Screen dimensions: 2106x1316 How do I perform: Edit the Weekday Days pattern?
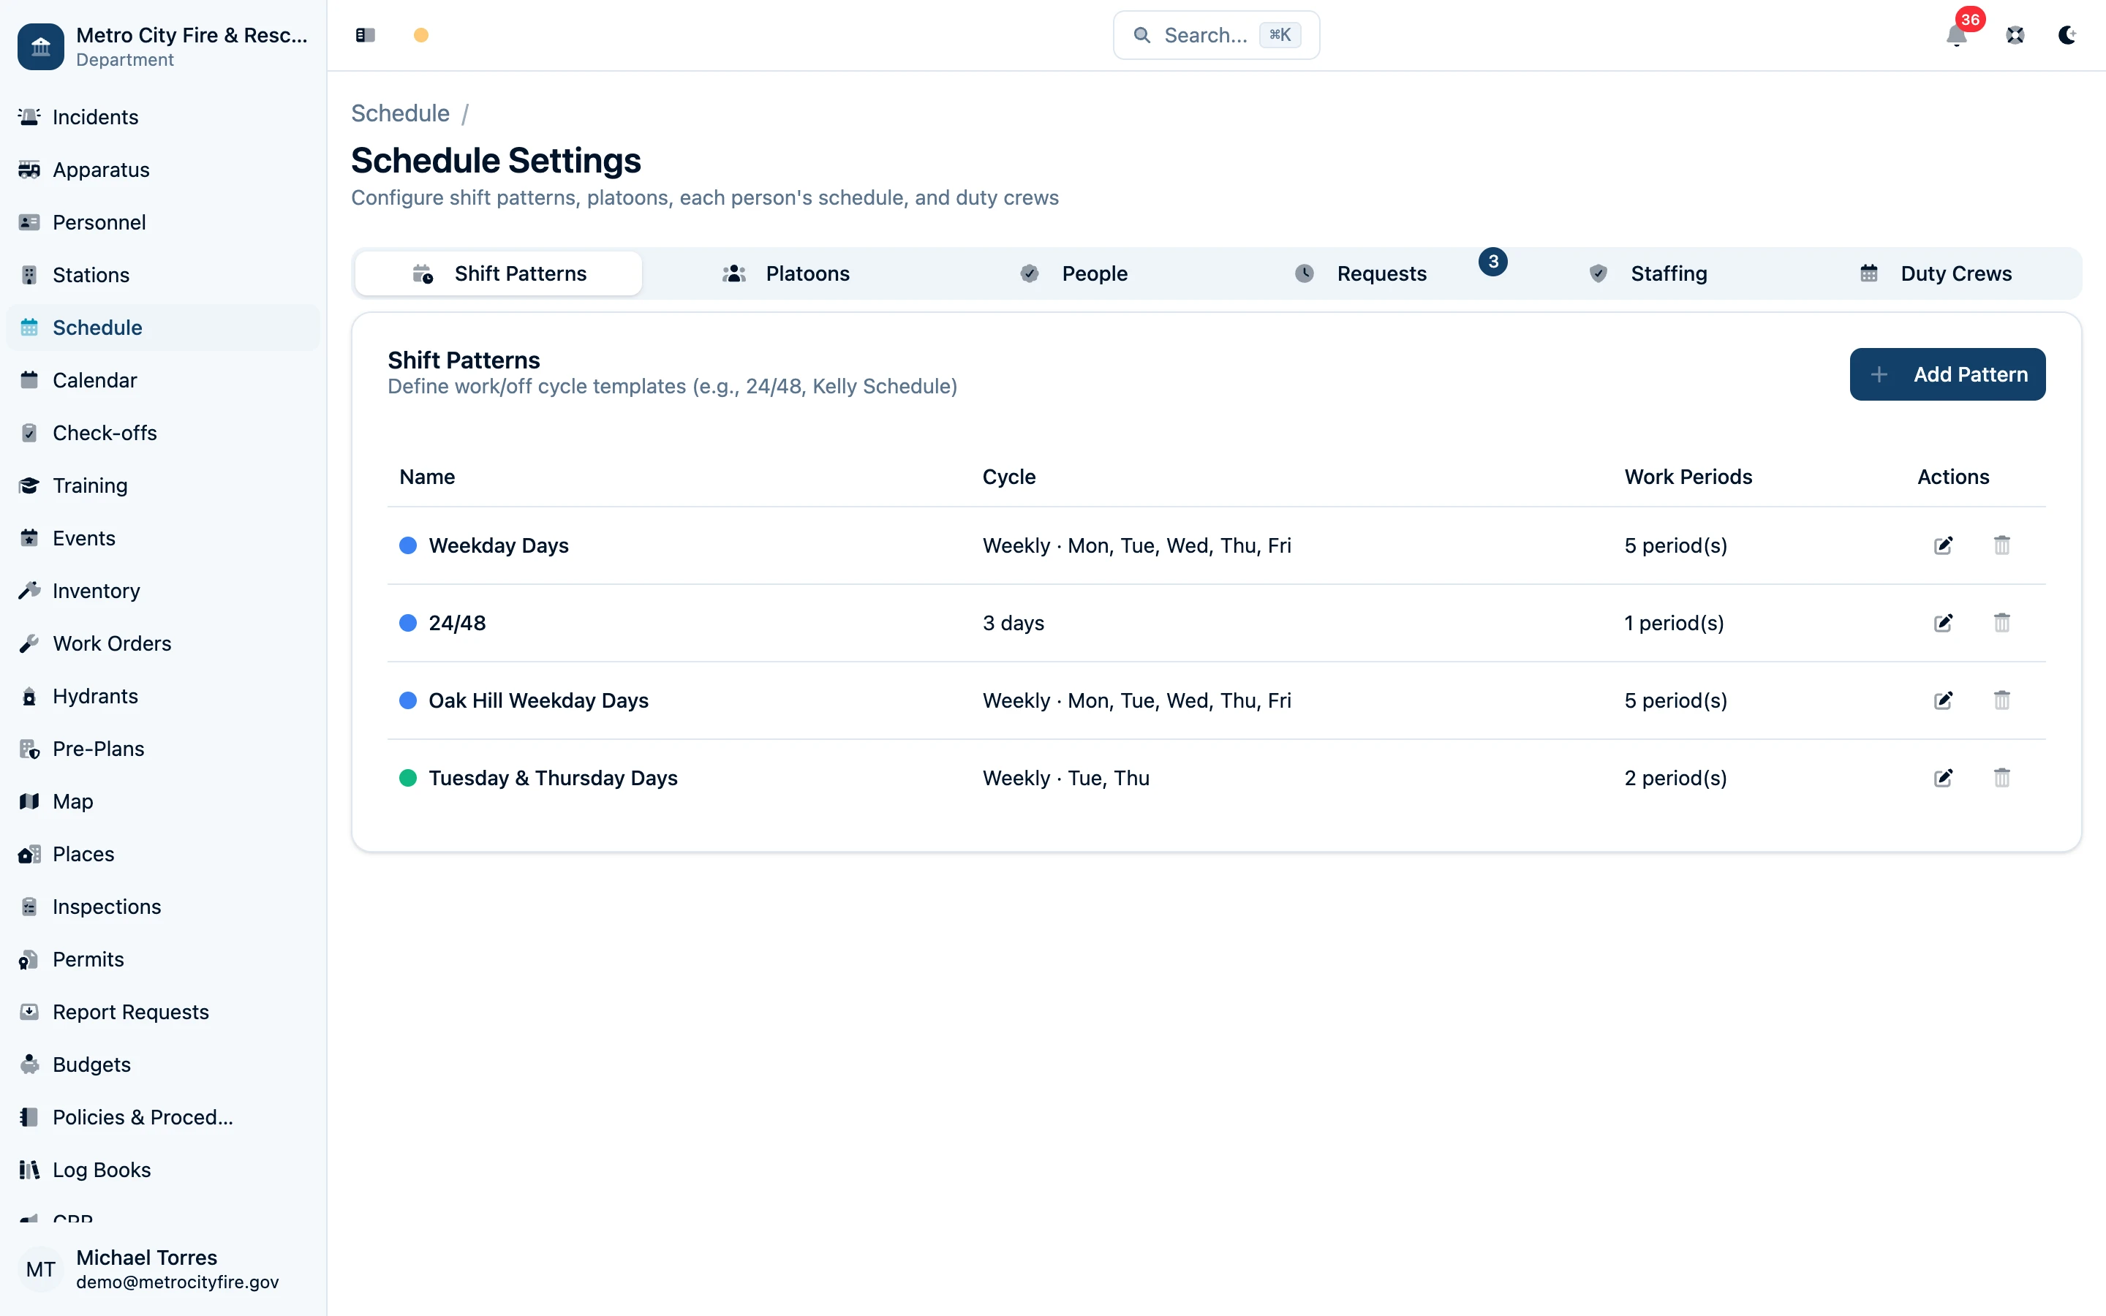coord(1943,545)
